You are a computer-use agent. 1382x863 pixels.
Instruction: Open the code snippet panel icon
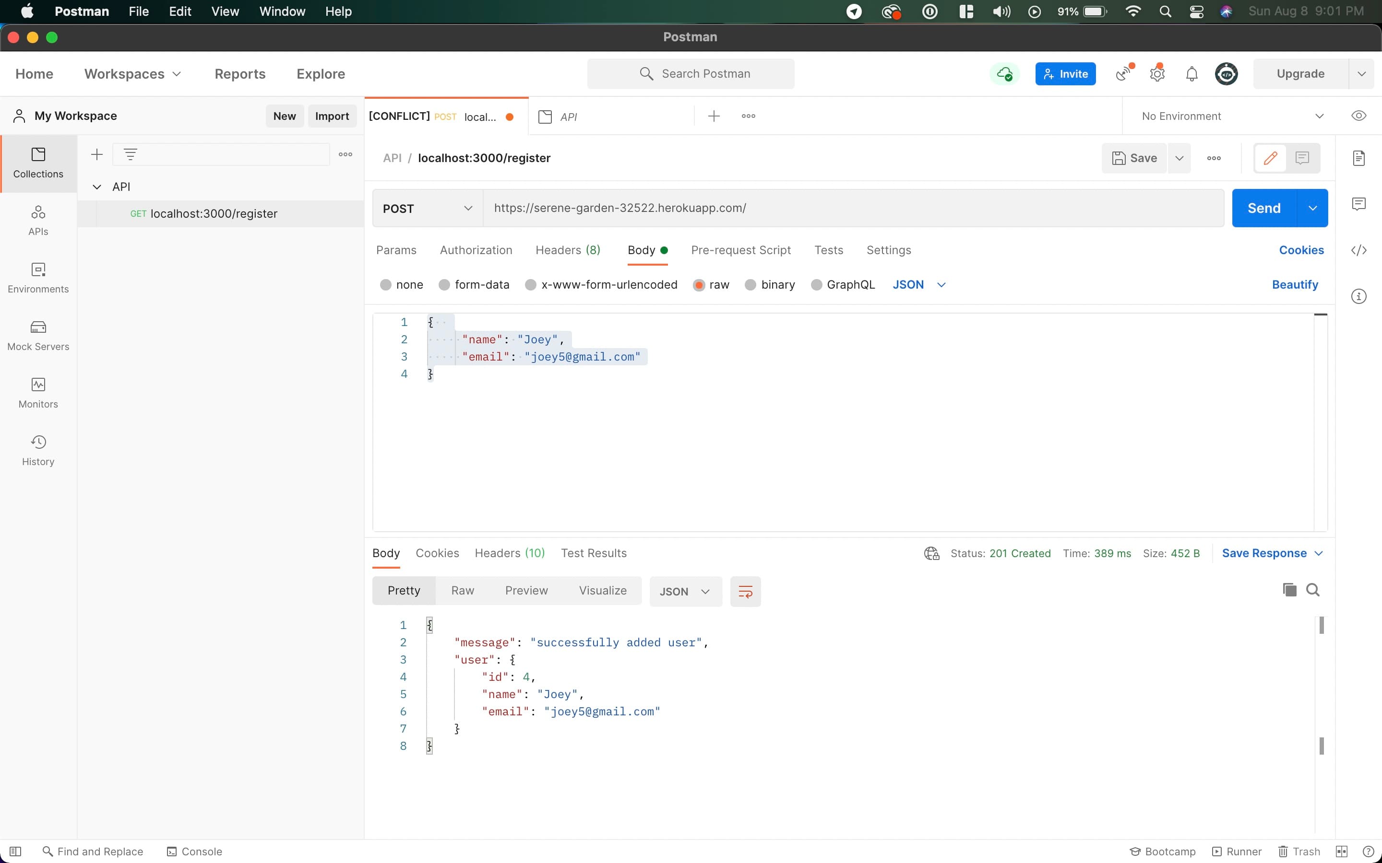1358,250
